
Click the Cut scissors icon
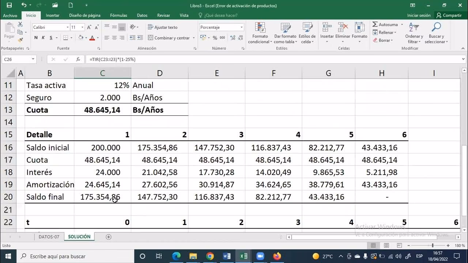pyautogui.click(x=20, y=24)
